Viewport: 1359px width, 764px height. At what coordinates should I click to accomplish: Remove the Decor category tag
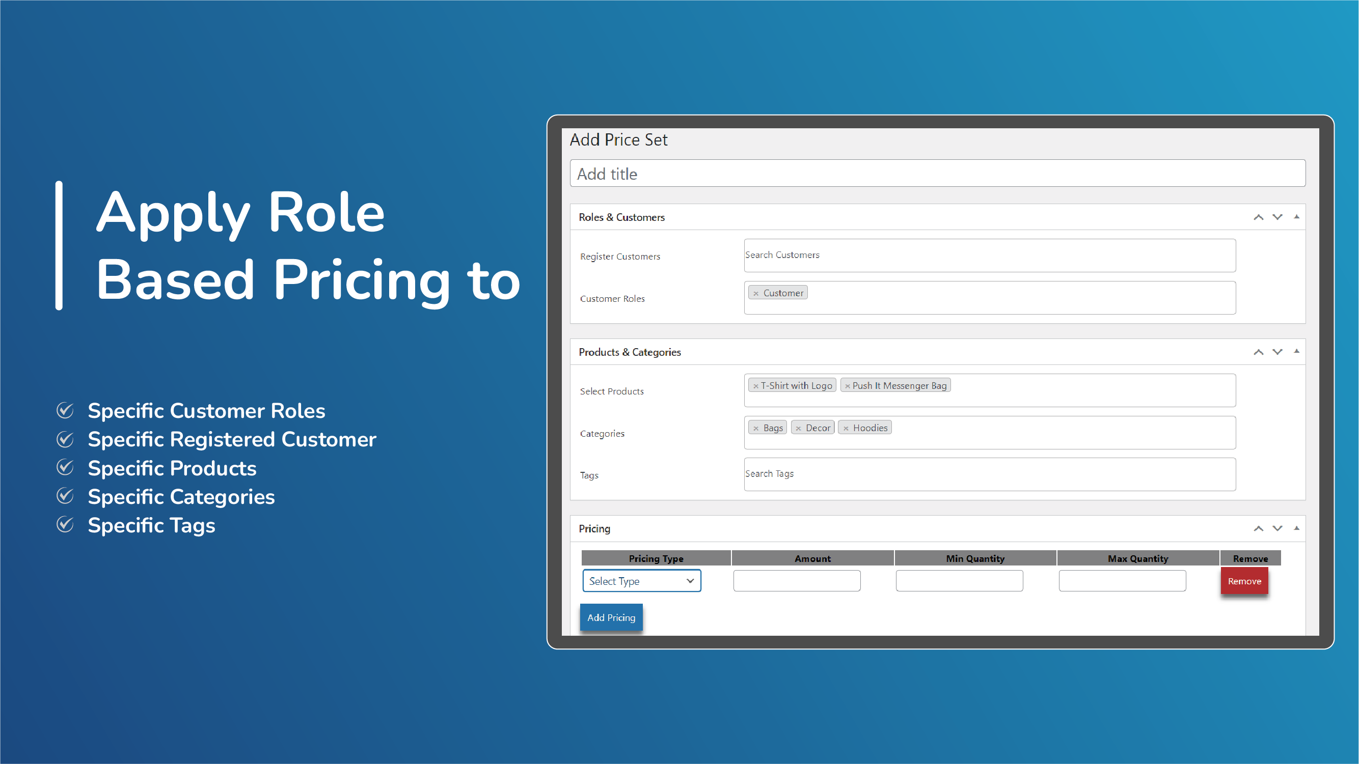point(798,428)
